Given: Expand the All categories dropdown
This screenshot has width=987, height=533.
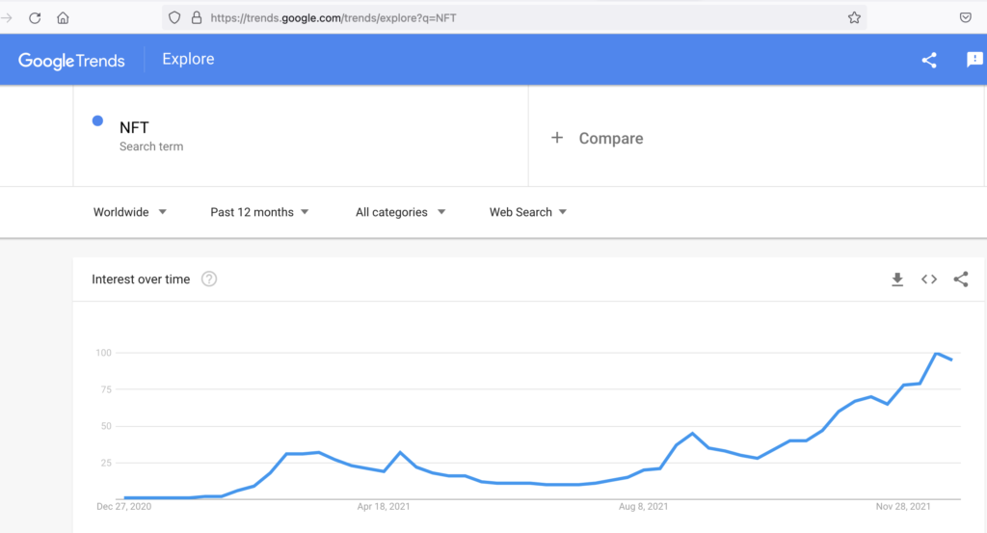Looking at the screenshot, I should tap(400, 212).
